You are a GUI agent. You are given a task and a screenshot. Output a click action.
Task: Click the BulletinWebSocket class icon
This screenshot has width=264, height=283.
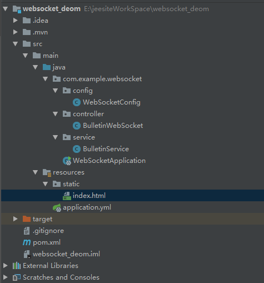pyautogui.click(x=77, y=126)
